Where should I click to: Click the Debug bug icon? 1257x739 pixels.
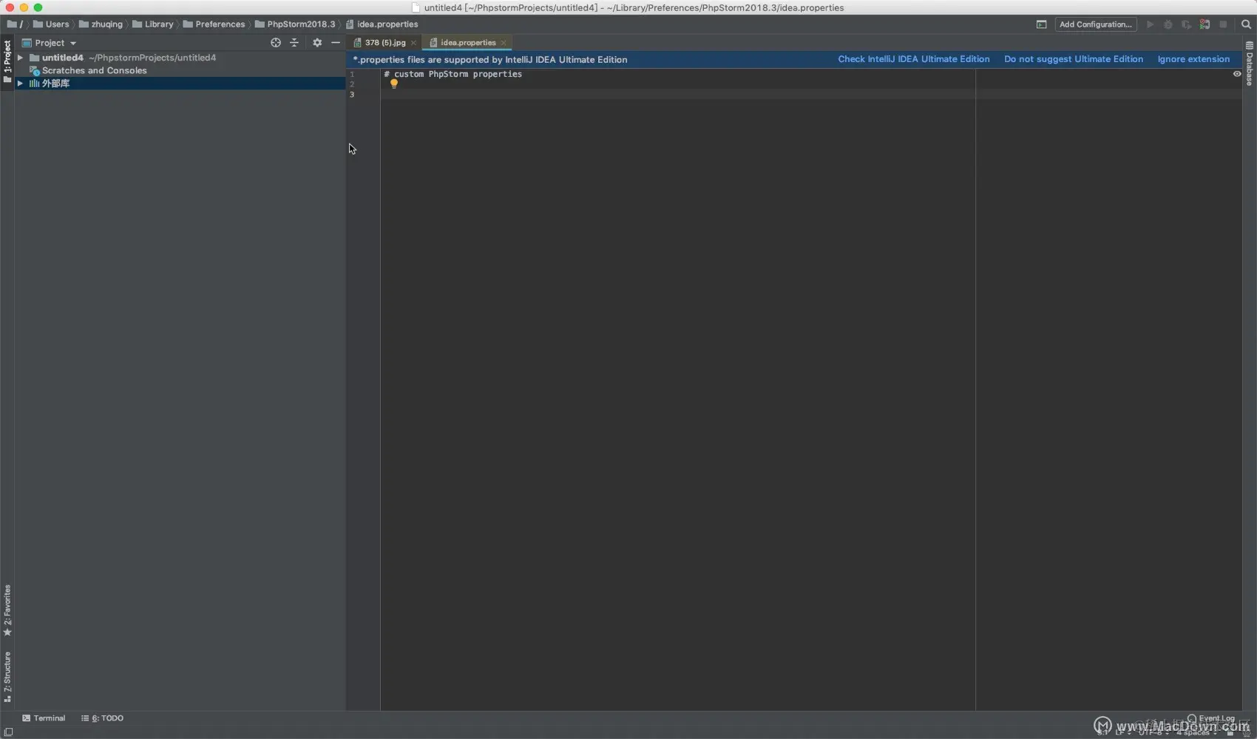[1168, 24]
